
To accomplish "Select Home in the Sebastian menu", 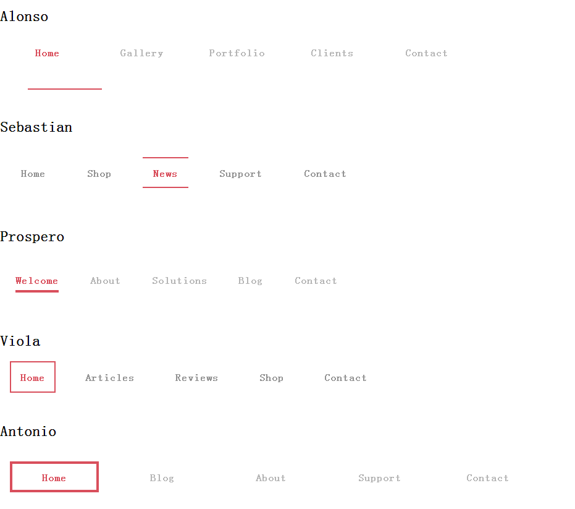I will [33, 174].
